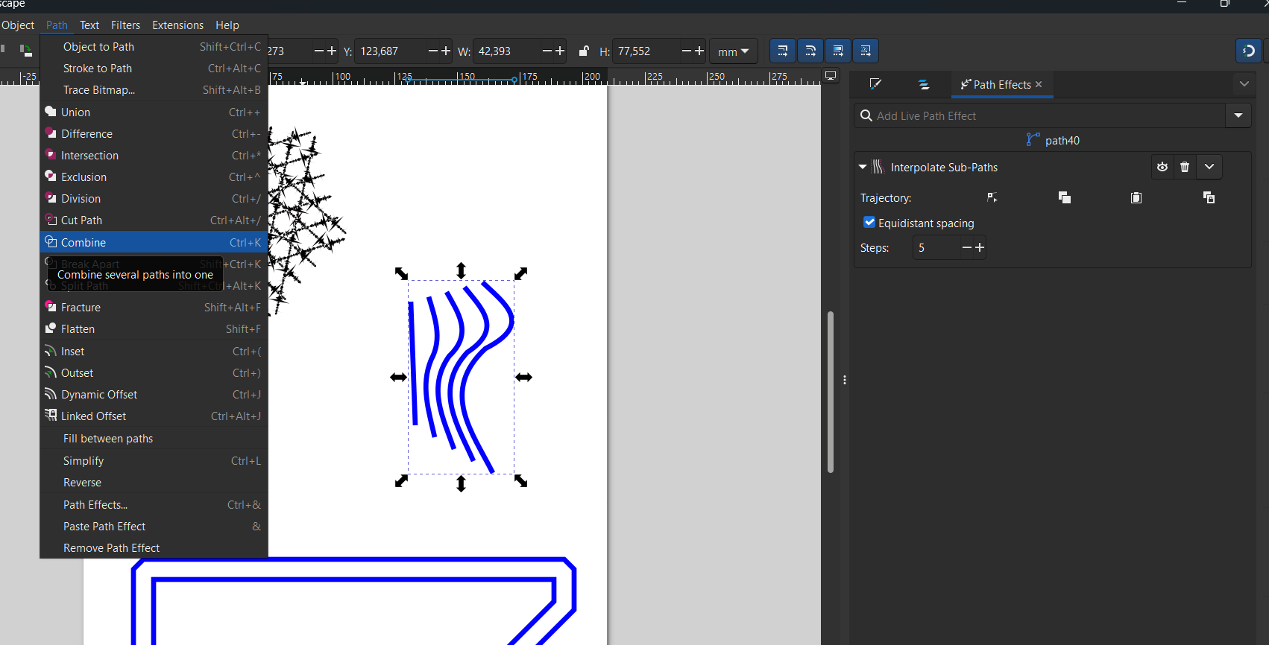
Task: Choose Combine in Path menu
Action: point(154,243)
